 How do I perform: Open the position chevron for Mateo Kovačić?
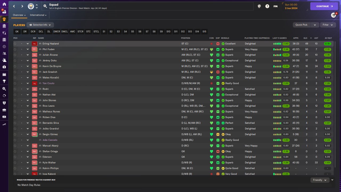[x=27, y=78]
